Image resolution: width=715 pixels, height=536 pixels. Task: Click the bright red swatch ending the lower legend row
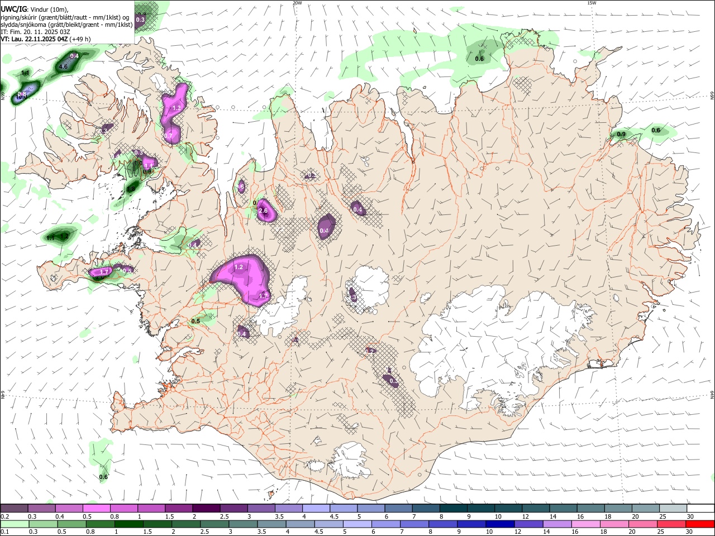700,524
